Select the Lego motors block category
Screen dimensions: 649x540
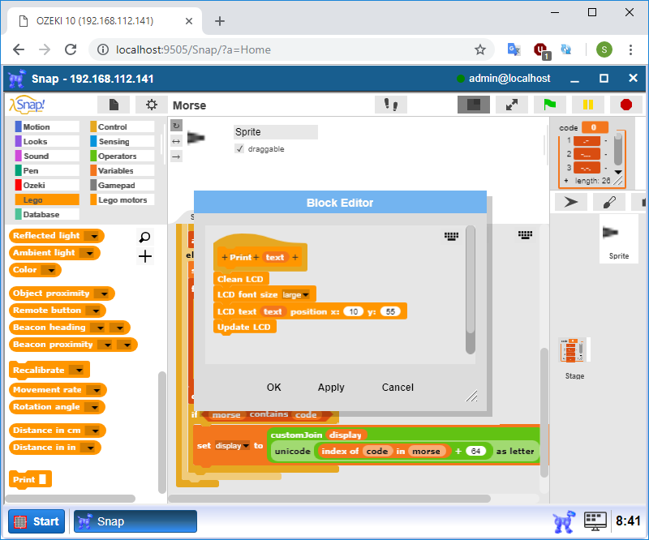[122, 199]
